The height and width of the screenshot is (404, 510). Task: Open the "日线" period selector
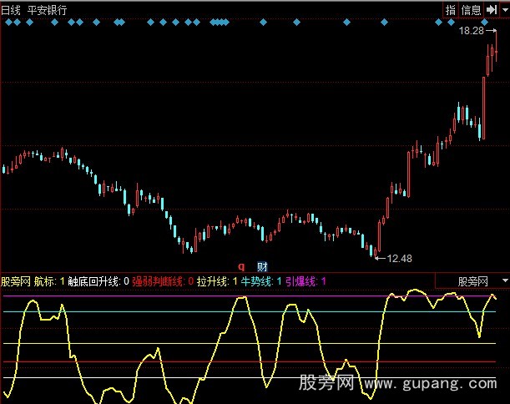coord(13,10)
